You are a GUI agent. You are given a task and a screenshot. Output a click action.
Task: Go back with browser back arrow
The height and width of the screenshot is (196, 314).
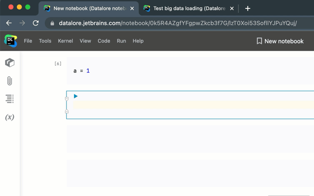coord(9,23)
